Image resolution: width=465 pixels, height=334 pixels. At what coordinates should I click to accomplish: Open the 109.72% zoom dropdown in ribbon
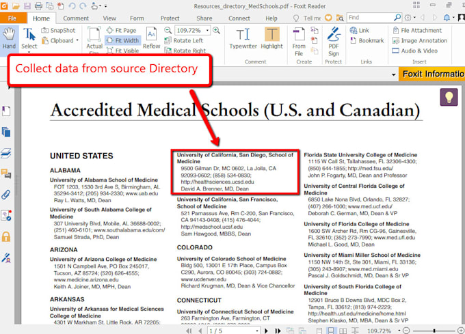pyautogui.click(x=207, y=31)
